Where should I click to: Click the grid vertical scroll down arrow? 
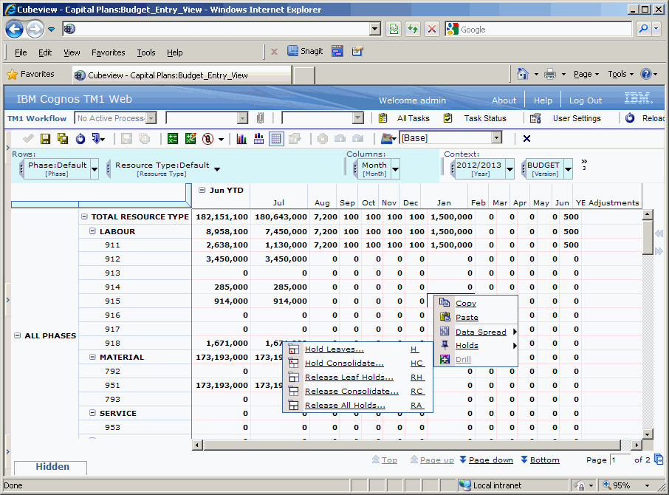pos(648,434)
